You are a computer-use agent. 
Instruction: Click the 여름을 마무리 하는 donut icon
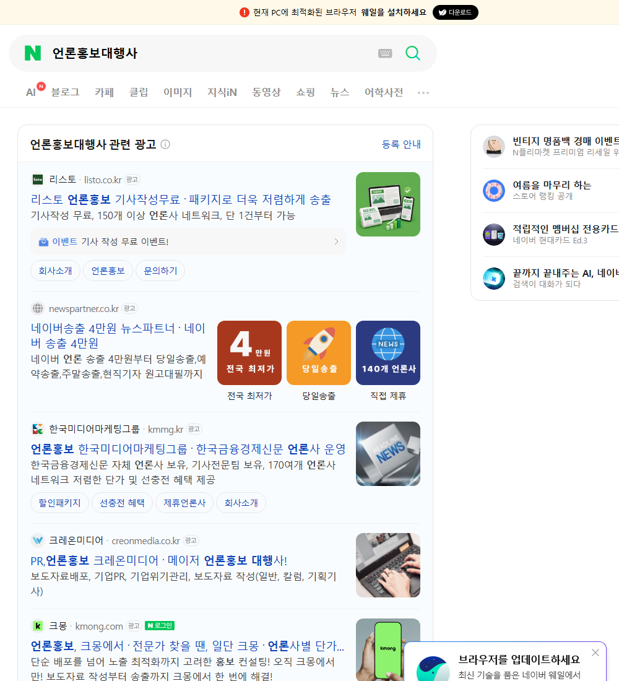tap(494, 190)
